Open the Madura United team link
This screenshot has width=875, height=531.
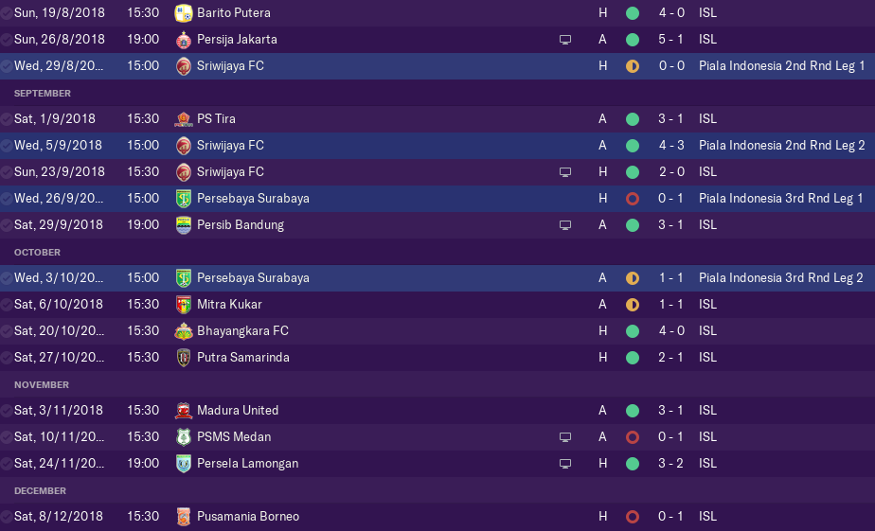(x=238, y=411)
